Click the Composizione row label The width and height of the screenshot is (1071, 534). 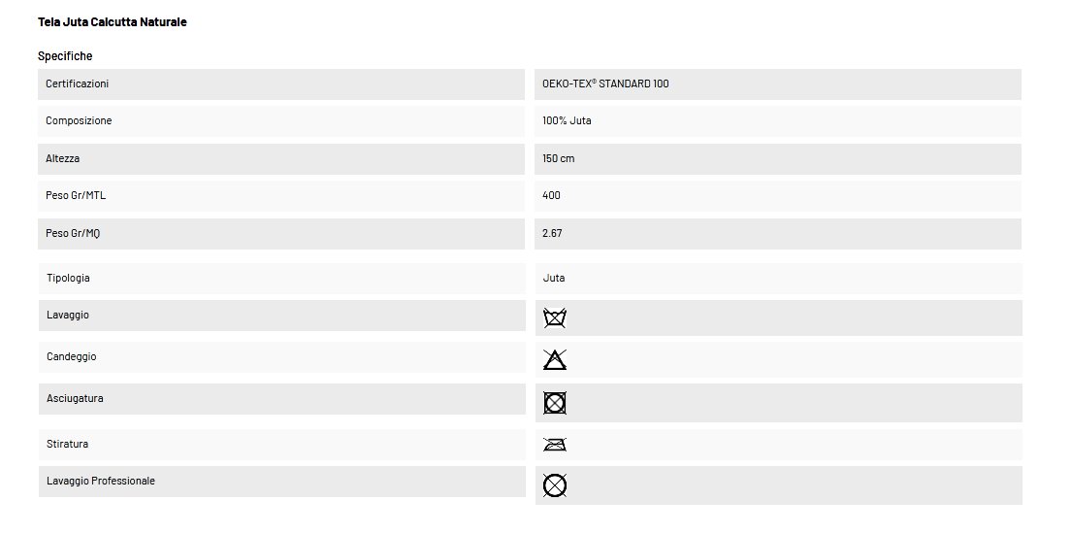tap(79, 120)
